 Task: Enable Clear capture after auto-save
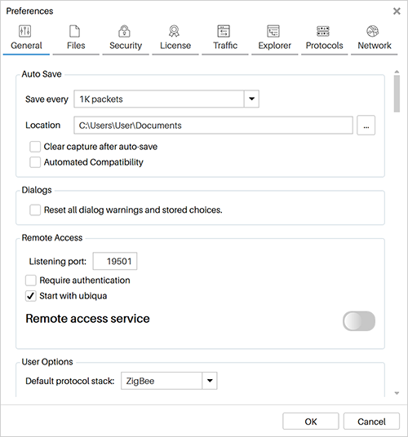(x=35, y=147)
